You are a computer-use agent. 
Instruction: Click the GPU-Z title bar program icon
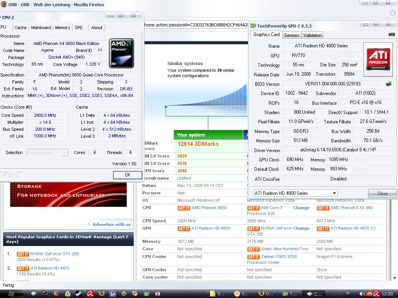click(253, 26)
